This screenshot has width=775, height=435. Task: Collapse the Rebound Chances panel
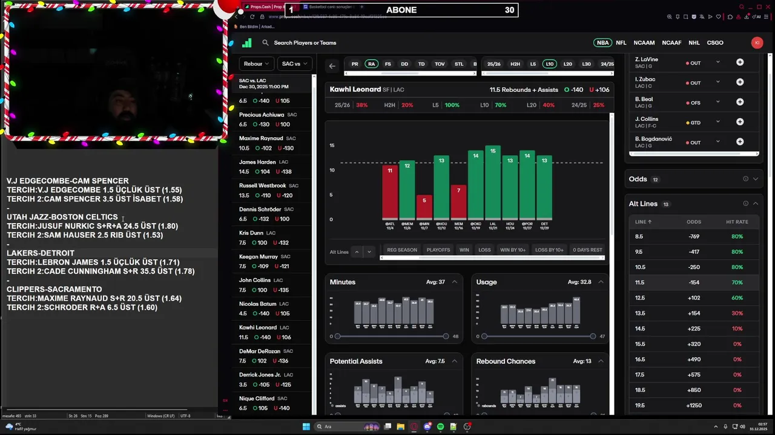pos(601,361)
